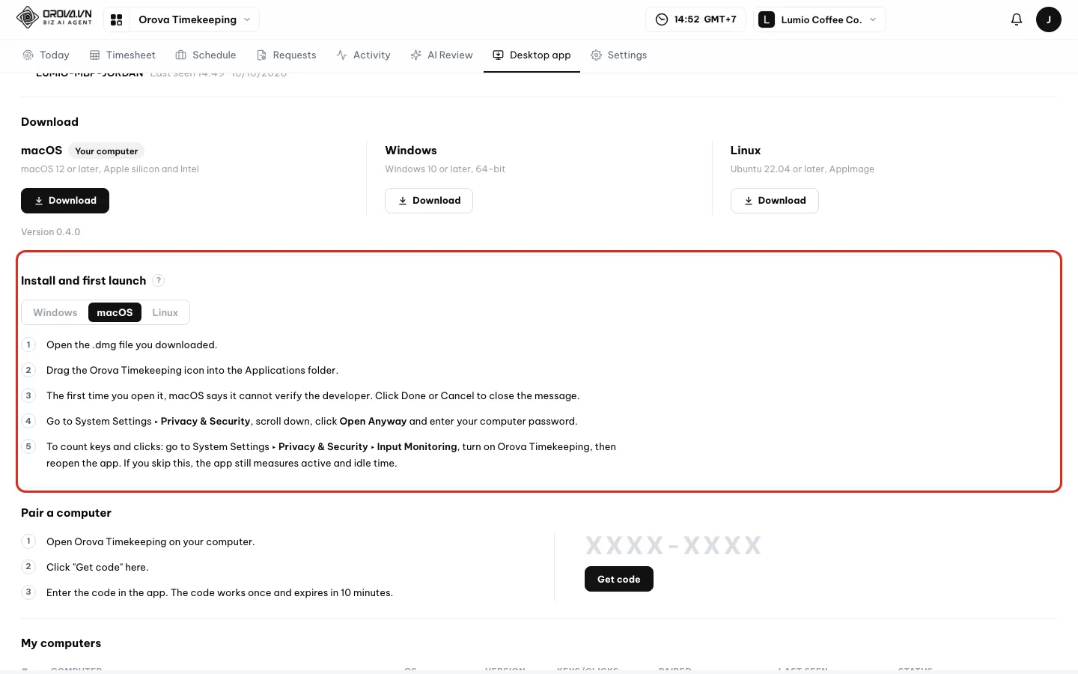
Task: Click 'Open the .dmg file you downloaded.' step
Action: [x=132, y=345]
